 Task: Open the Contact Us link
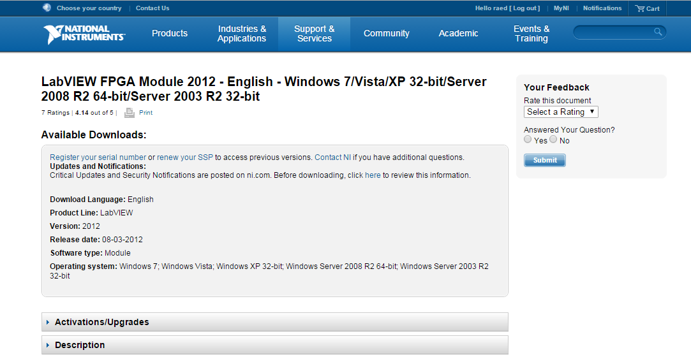[152, 8]
